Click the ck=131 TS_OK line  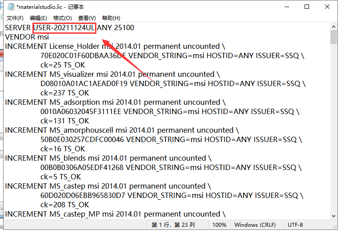64,121
